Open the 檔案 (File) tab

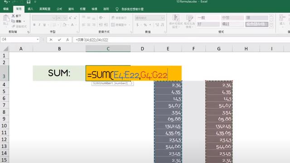point(6,9)
